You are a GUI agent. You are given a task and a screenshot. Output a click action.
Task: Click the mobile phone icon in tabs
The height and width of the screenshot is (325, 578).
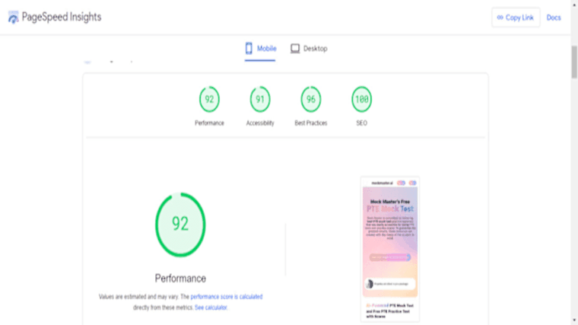249,48
